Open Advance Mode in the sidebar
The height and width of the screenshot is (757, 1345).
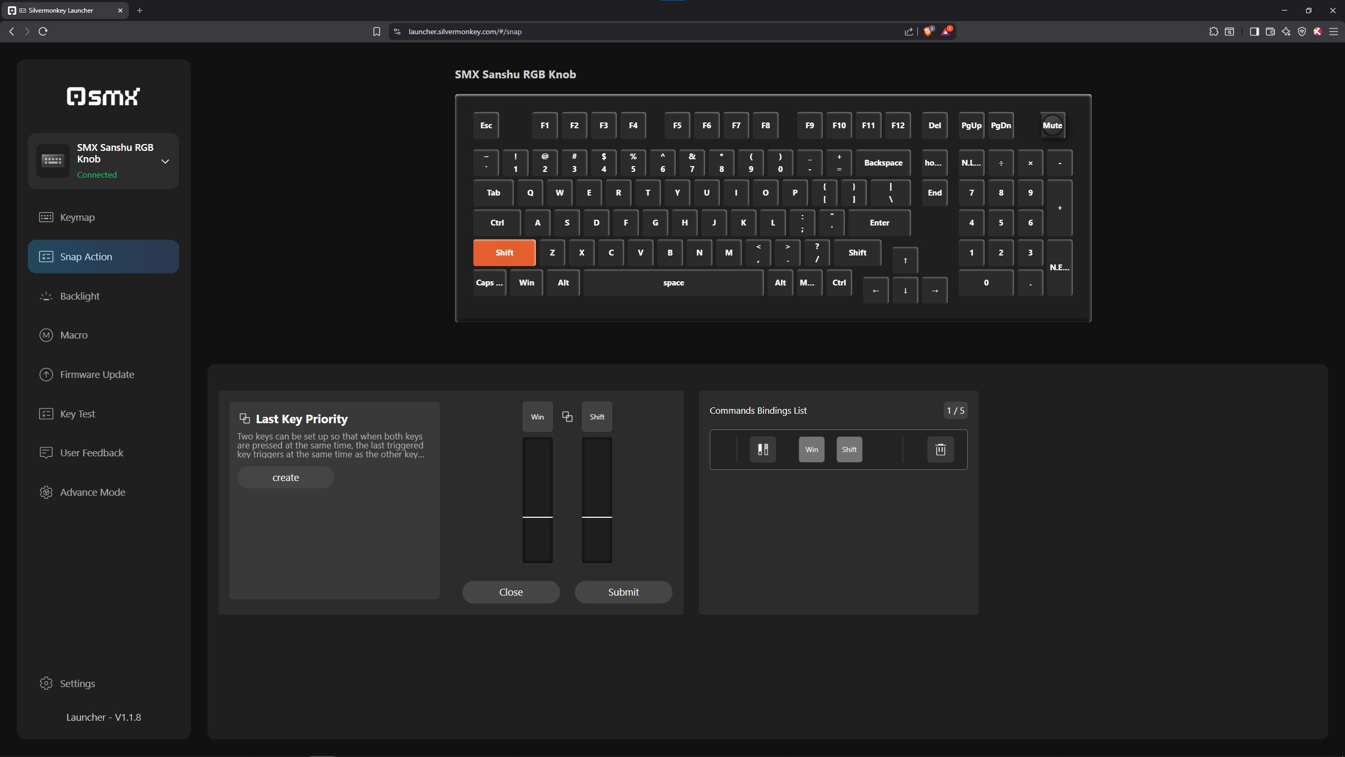pyautogui.click(x=92, y=492)
